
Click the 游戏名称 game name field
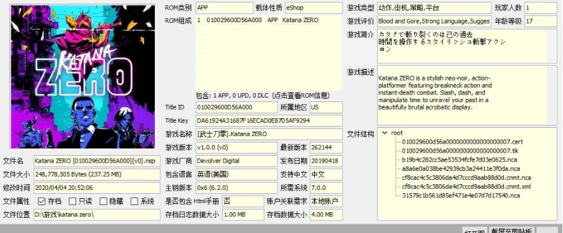(x=269, y=134)
